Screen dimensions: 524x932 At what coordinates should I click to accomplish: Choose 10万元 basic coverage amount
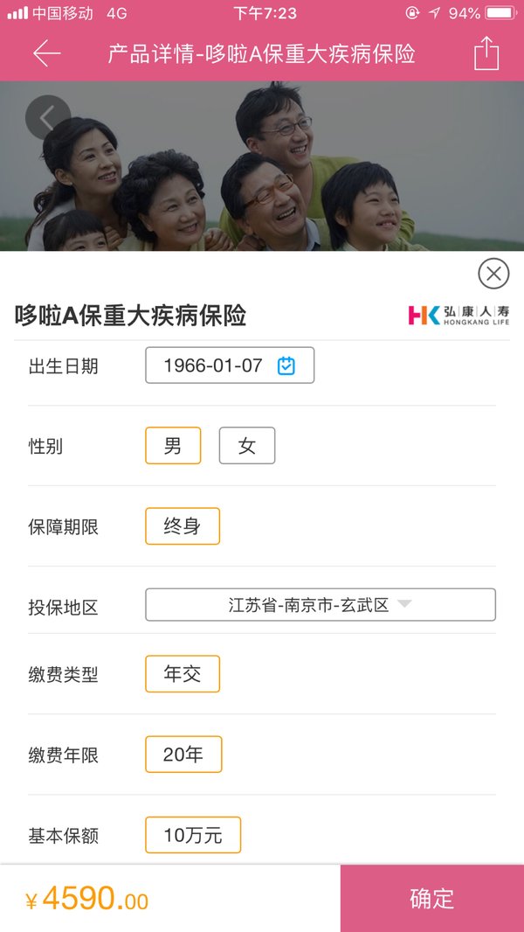point(193,835)
